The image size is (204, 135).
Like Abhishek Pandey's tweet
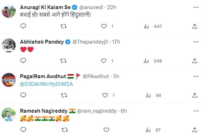pyautogui.click(x=104, y=61)
